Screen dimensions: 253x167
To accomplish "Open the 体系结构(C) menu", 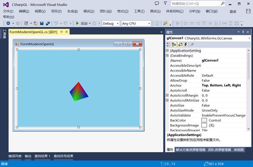I will point(175,11).
